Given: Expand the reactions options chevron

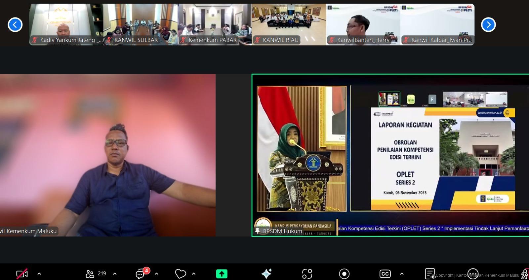Looking at the screenshot, I should point(194,274).
